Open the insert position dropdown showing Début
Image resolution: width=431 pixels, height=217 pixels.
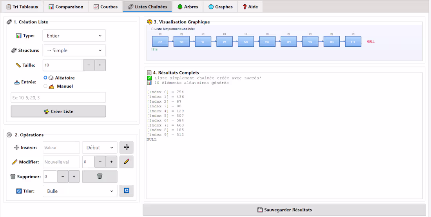100,148
